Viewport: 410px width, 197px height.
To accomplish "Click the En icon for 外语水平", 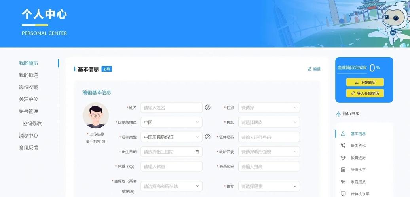I will pos(343,170).
